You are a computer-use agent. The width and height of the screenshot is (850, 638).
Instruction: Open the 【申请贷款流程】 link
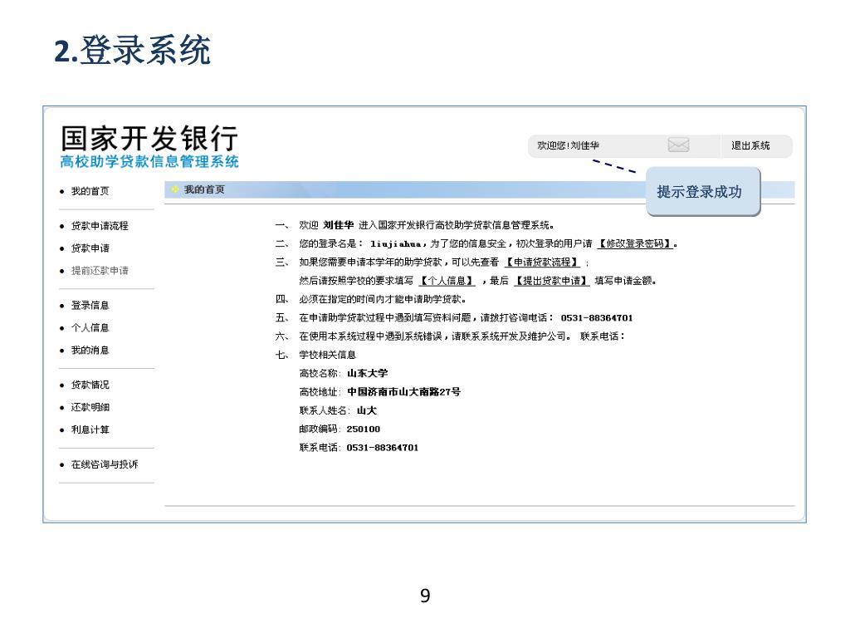(x=542, y=263)
